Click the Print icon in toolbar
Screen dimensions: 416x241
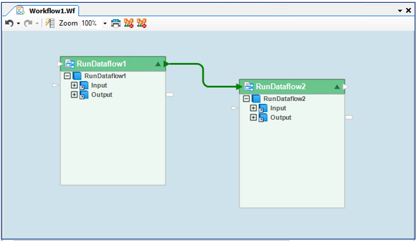coord(116,23)
